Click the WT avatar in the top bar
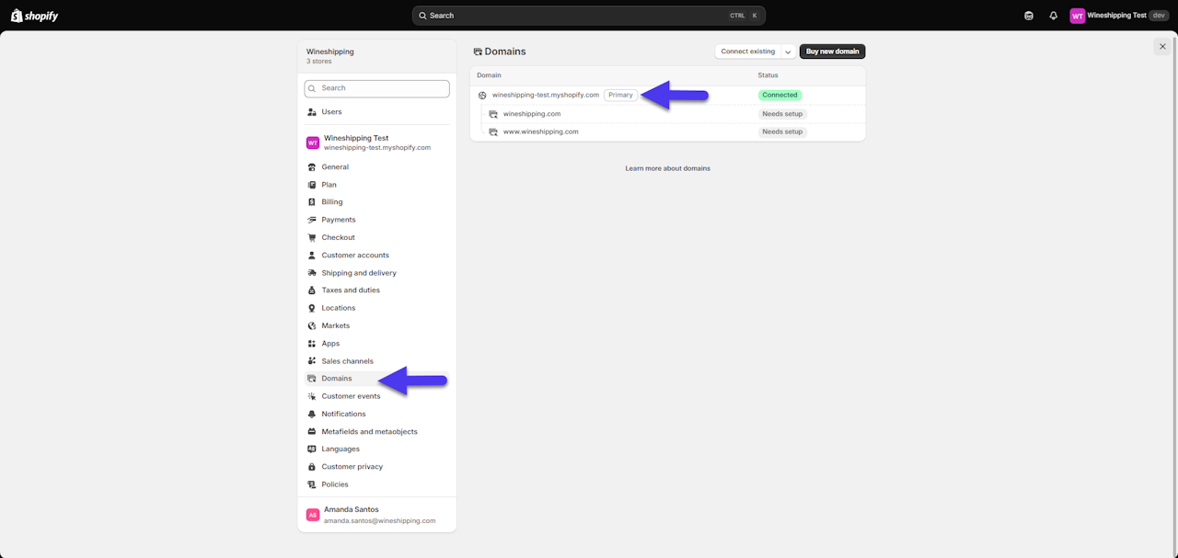 coord(1078,16)
